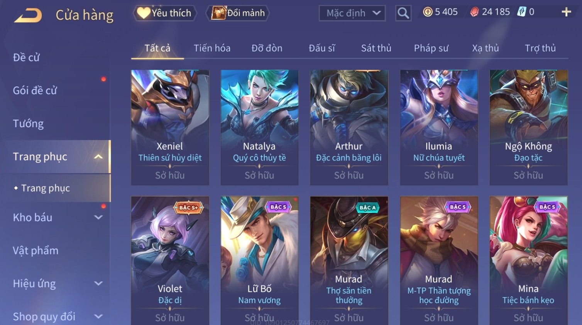Switch to the Pháp sư tab
The image size is (582, 325).
(431, 48)
